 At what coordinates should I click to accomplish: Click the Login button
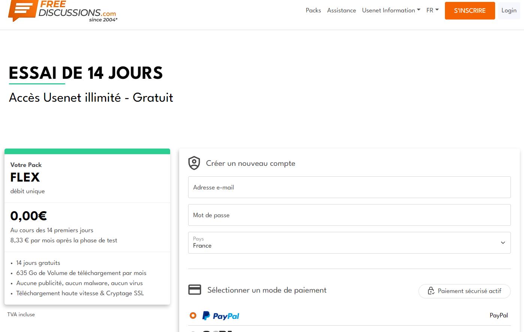point(509,11)
